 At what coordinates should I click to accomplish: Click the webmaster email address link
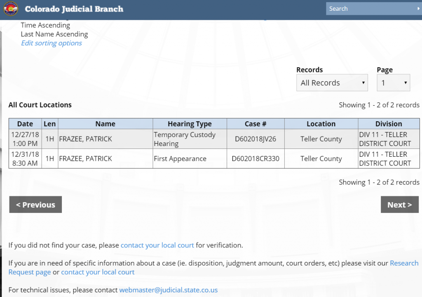point(168,290)
